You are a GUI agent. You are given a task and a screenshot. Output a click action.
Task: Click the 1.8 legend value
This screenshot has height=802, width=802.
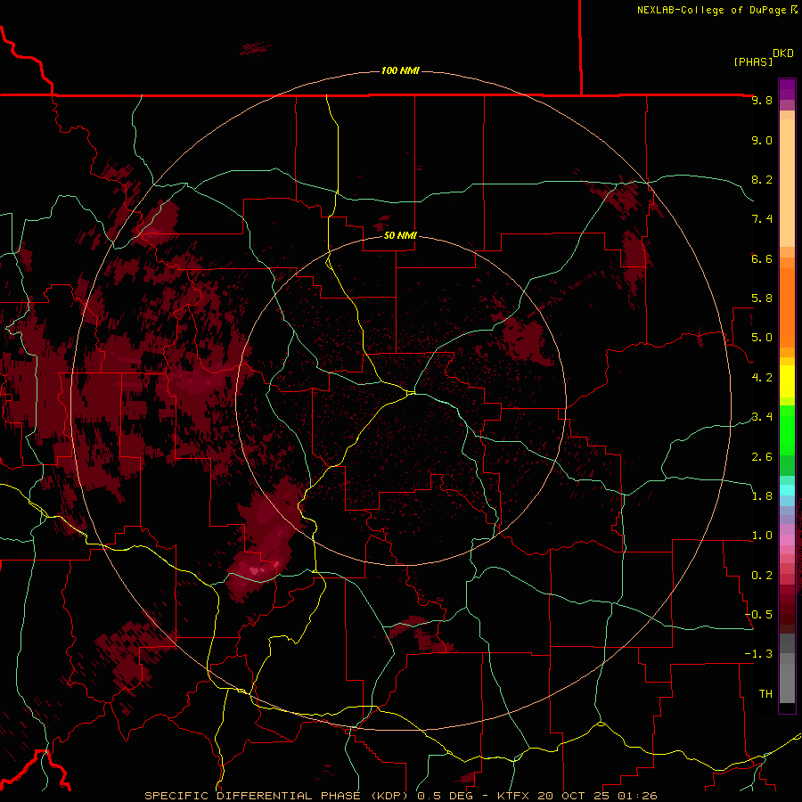762,496
